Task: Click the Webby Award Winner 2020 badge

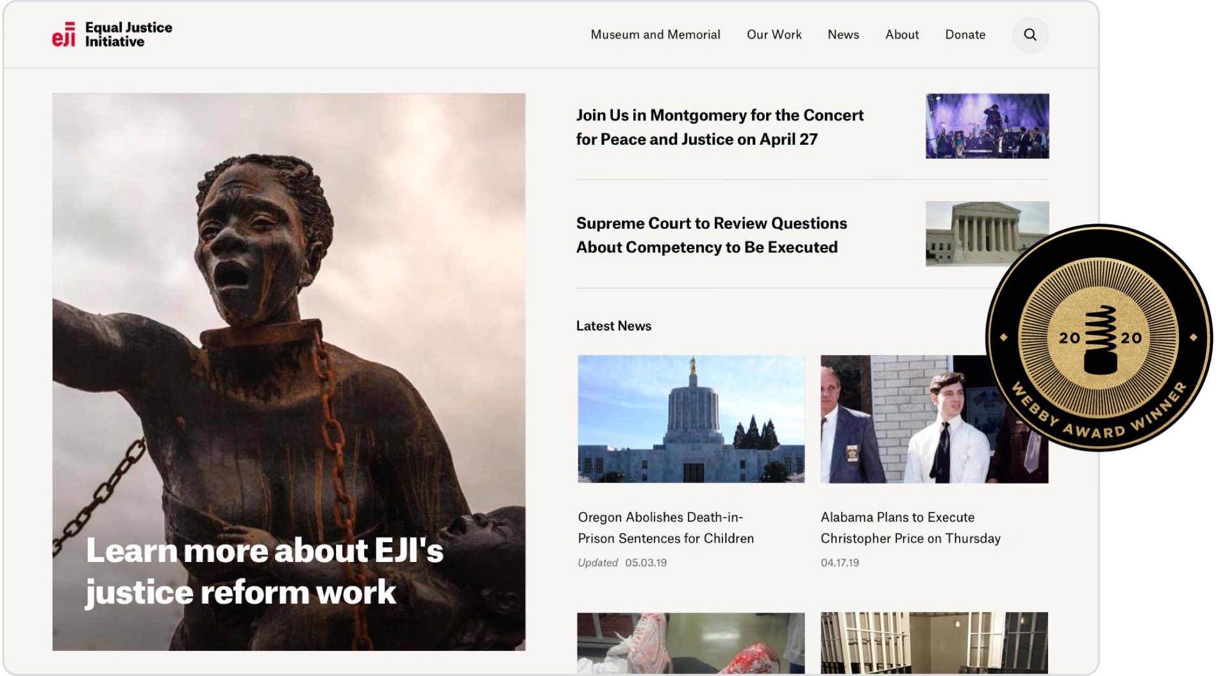Action: [1099, 338]
